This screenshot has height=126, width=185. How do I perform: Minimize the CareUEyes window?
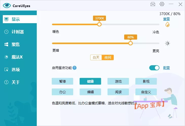pos(171,4)
